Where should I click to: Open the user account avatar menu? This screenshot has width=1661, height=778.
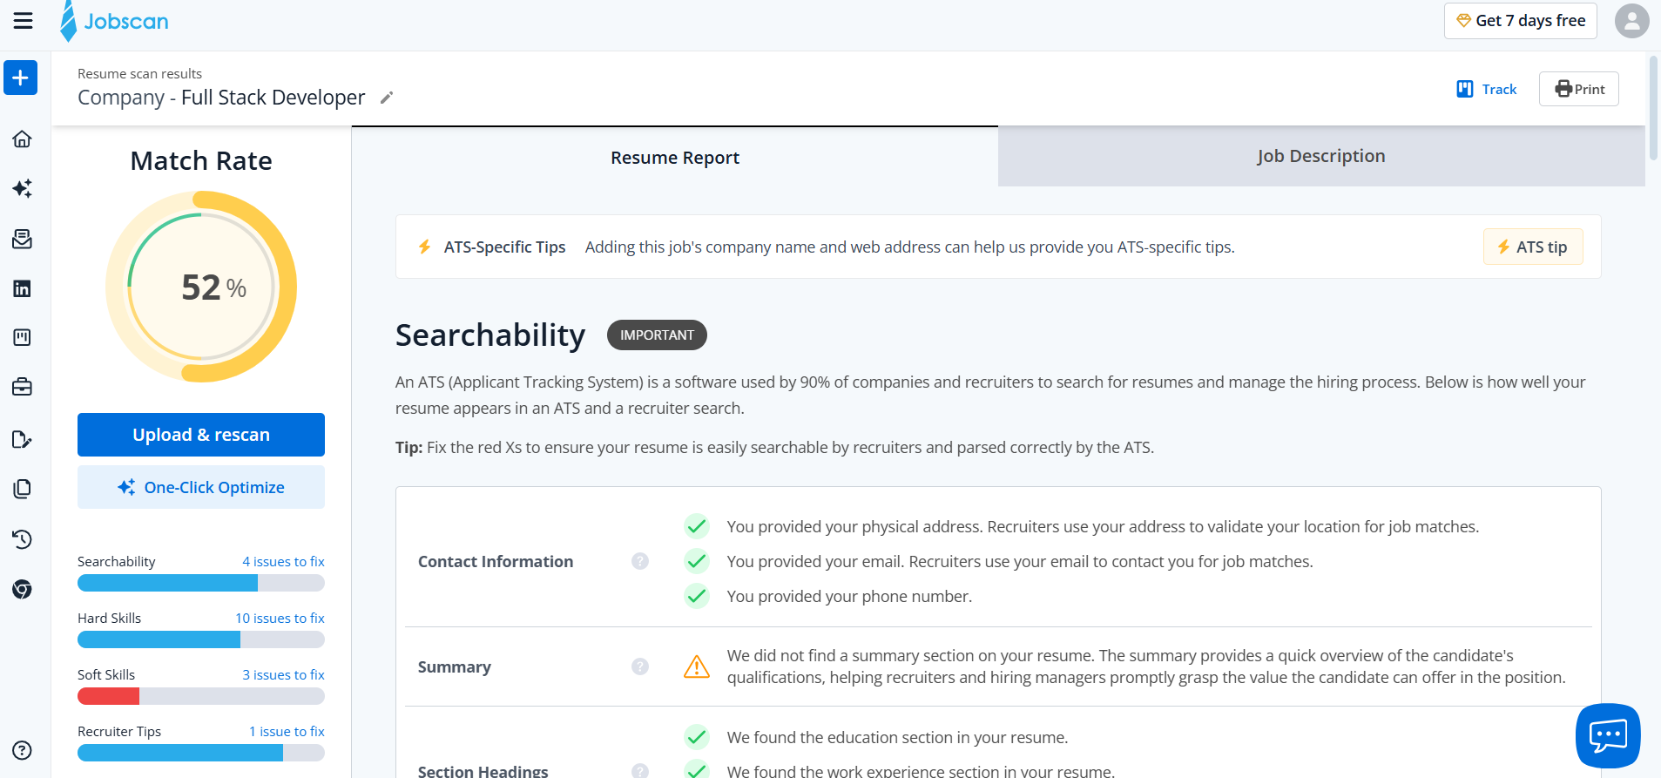coord(1631,21)
